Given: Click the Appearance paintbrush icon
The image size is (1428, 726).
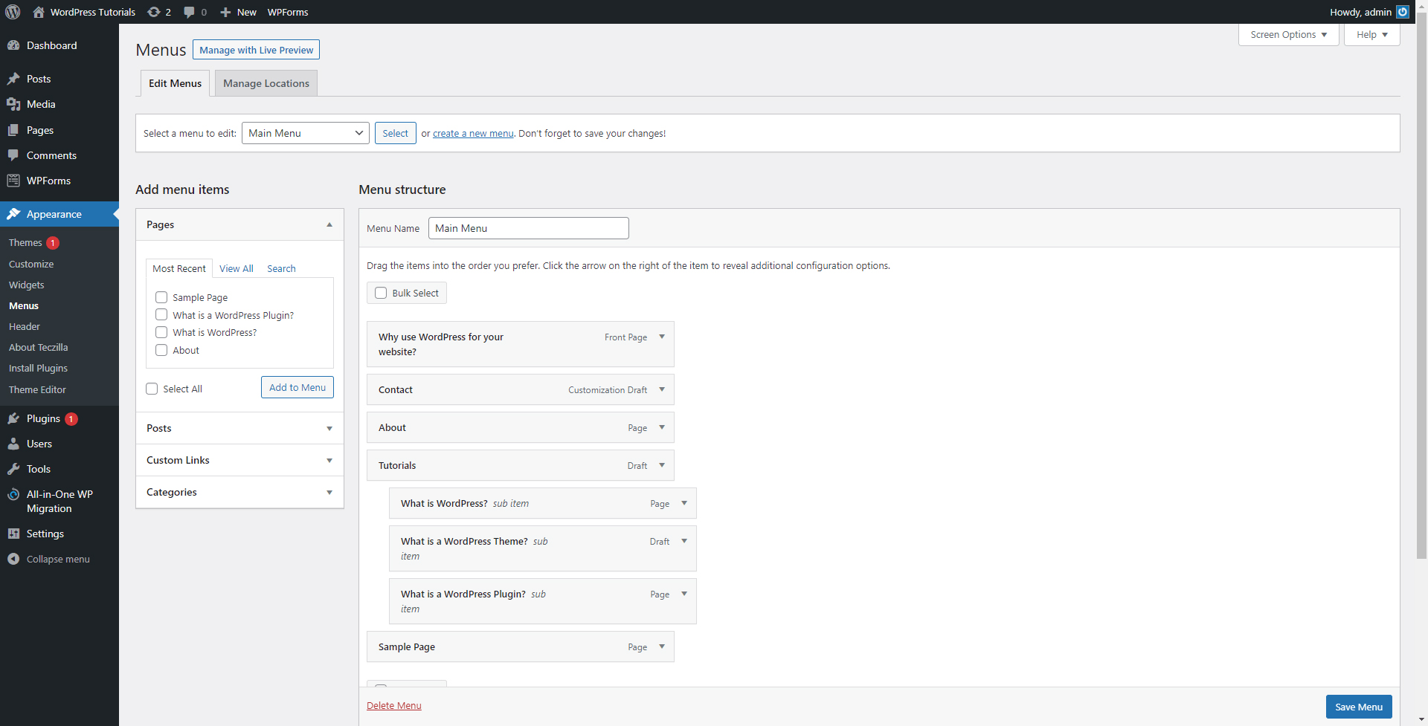Looking at the screenshot, I should [x=13, y=214].
